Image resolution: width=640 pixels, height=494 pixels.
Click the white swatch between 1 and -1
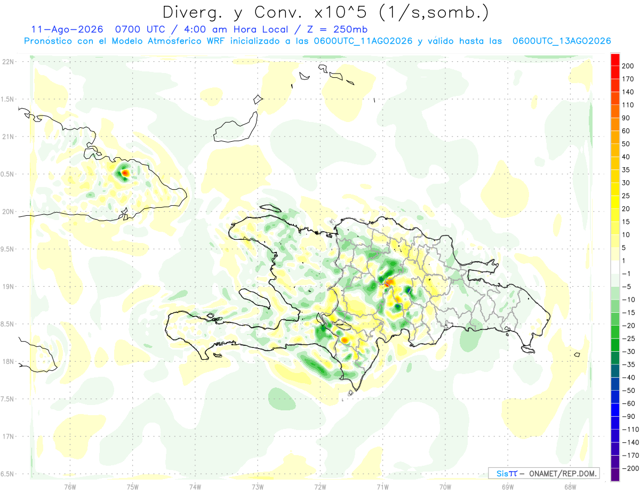point(615,267)
